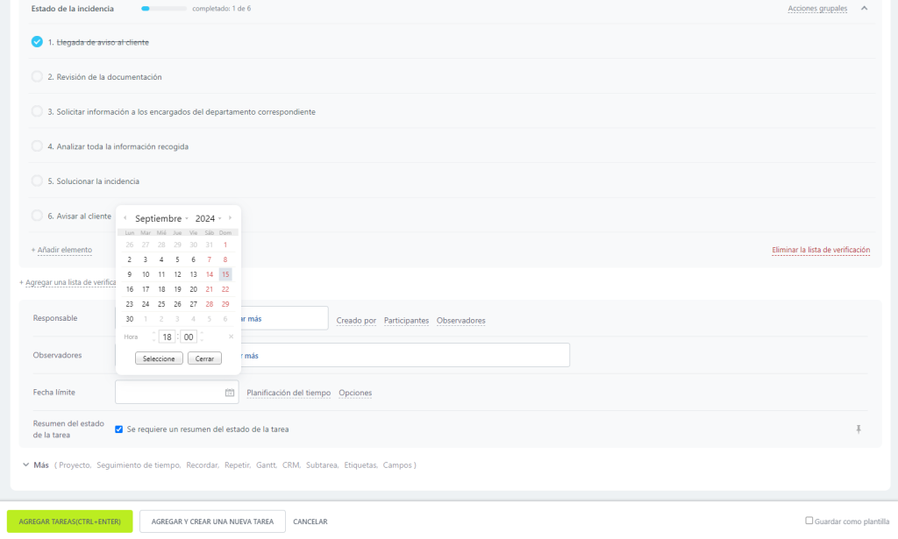Open the 2024 year dropdown
This screenshot has height=539, width=898.
click(x=208, y=218)
